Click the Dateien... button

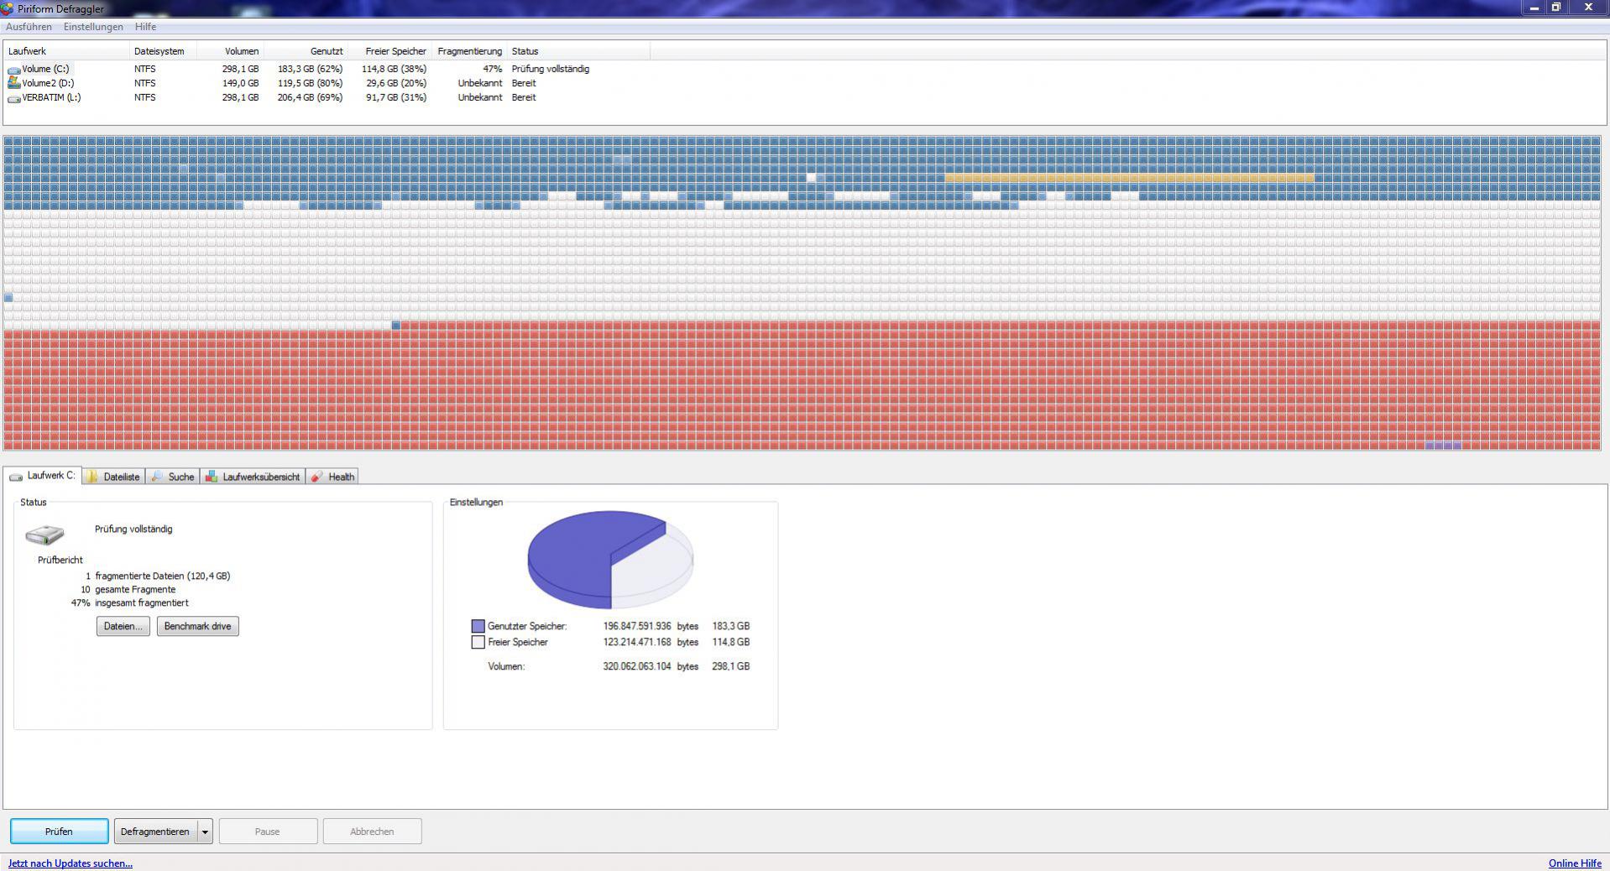[x=123, y=626]
